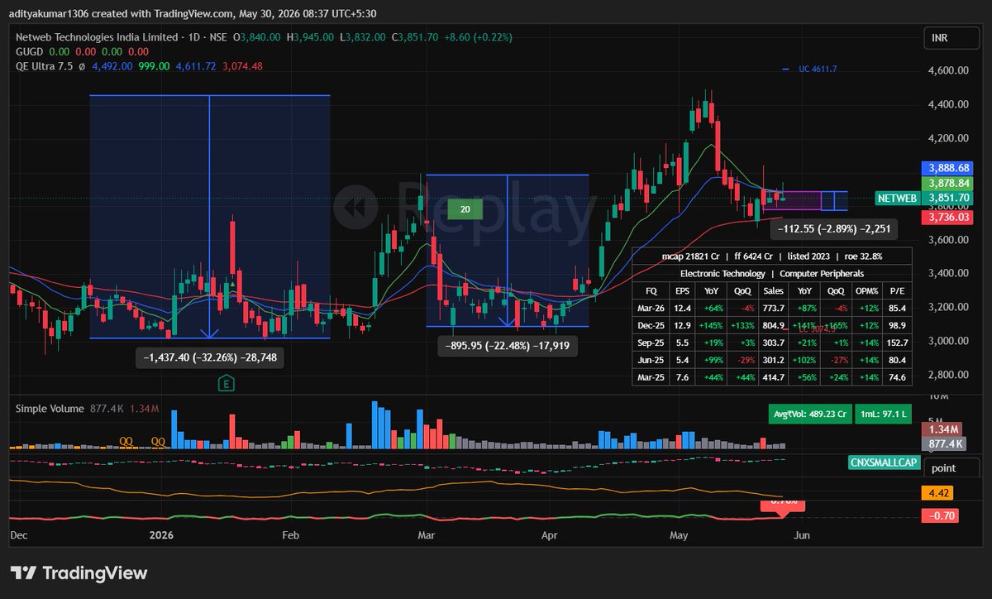Click the 804.9 sales cell
This screenshot has height=599, width=992.
773,325
